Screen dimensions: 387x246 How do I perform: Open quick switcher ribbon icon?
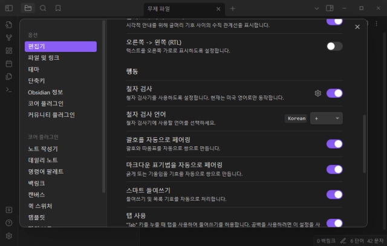[9, 25]
